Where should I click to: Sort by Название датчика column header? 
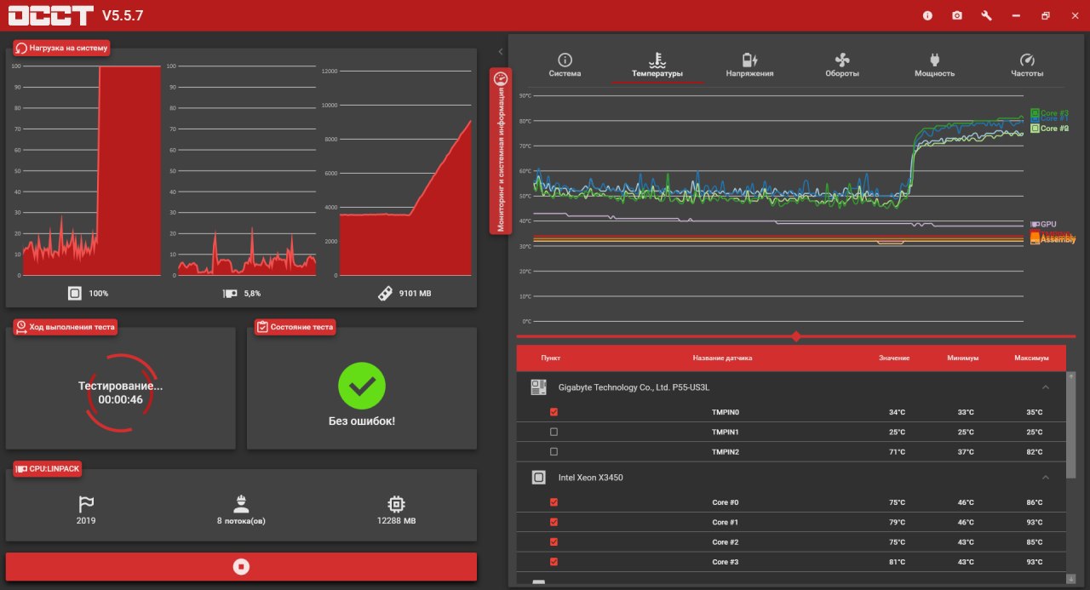click(722, 358)
